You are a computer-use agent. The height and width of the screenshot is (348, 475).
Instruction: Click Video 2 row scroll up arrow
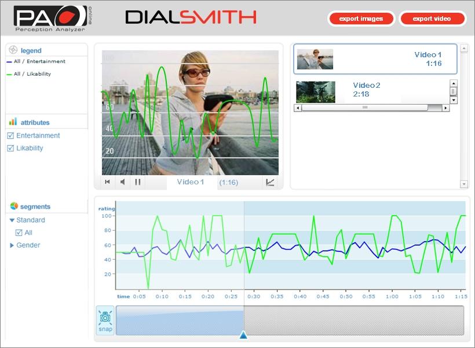tap(454, 83)
